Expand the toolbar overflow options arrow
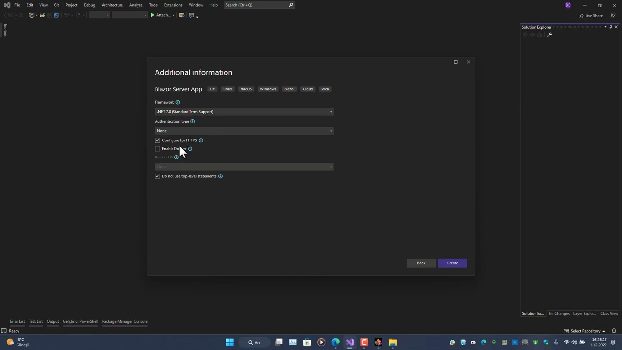This screenshot has width=622, height=350. 197,16
